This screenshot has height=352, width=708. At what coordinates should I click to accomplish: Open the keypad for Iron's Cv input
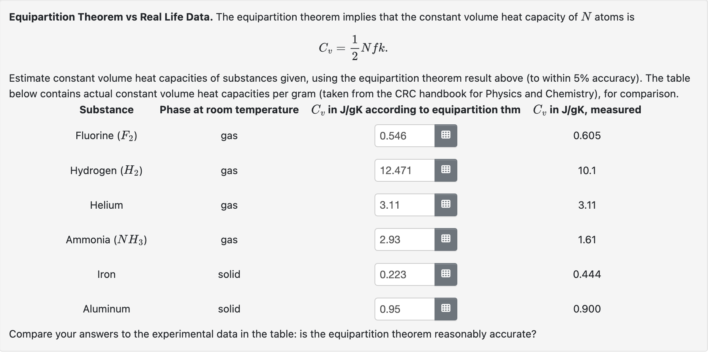click(x=446, y=274)
